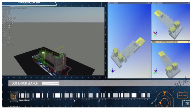Image resolution: width=192 pixels, height=108 pixels.
Task: Click the orange D1 badge icon
Action: 14,97
